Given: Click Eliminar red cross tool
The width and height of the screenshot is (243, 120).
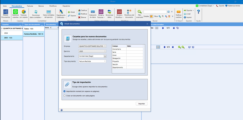Looking at the screenshot, I should pos(82,17).
